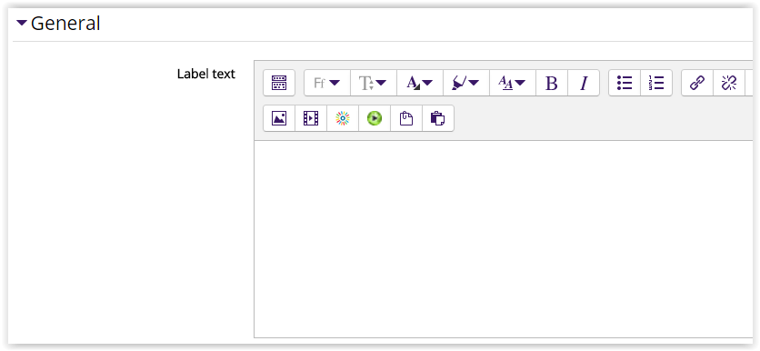Remove link with the broken chain icon
The width and height of the screenshot is (760, 351).
click(x=729, y=83)
